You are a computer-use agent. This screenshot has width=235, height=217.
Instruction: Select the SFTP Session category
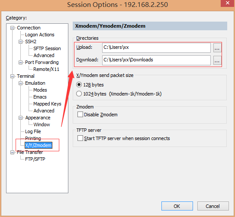tap(47, 48)
